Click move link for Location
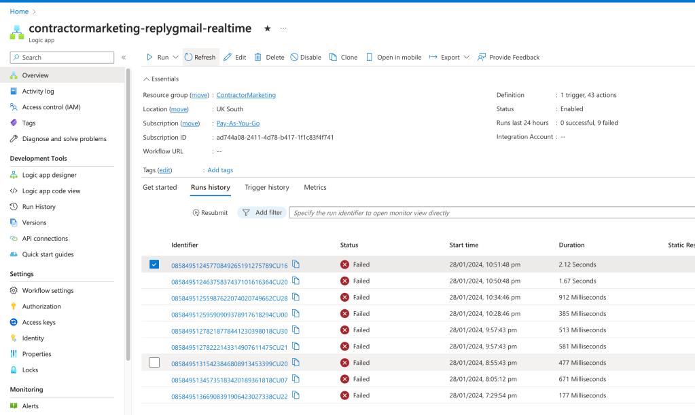The width and height of the screenshot is (695, 415). [x=179, y=109]
